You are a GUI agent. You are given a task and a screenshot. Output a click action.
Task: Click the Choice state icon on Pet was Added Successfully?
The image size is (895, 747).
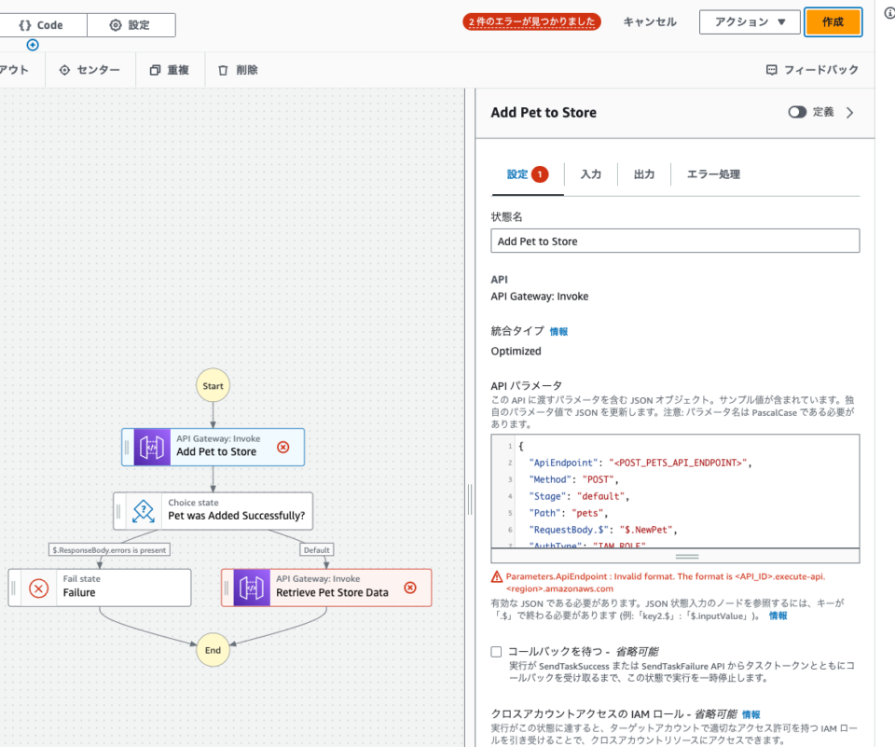pyautogui.click(x=144, y=511)
